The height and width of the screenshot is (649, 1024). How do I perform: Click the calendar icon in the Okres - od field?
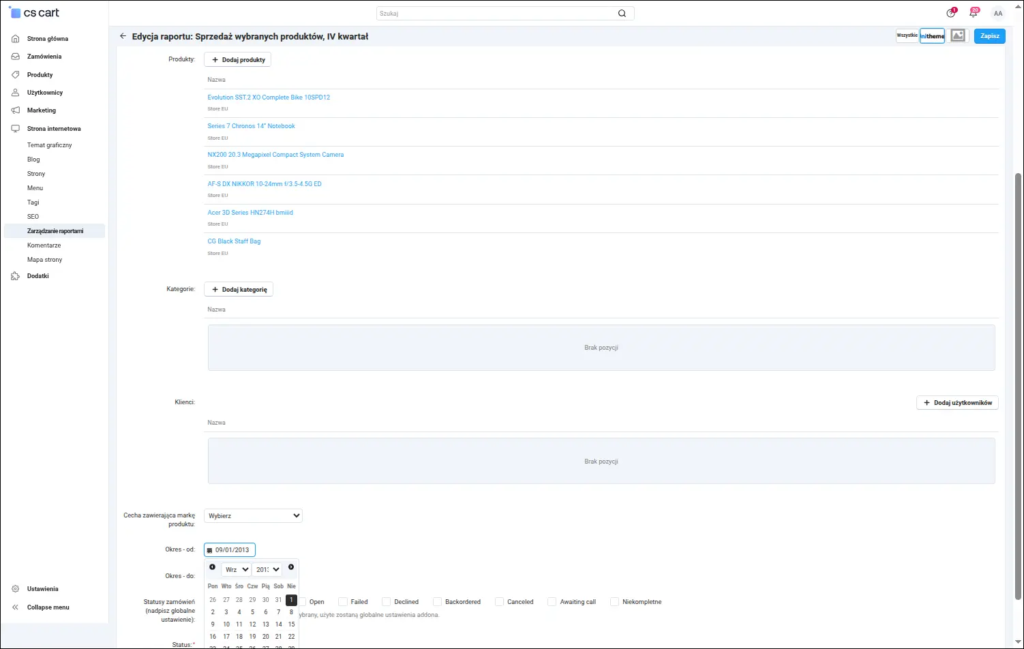[210, 550]
